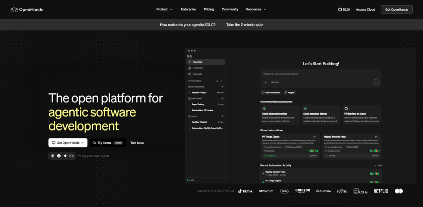Screen dimensions: 423x207
Task: Click the new folder icon beside Conversations
Action: 217,81
